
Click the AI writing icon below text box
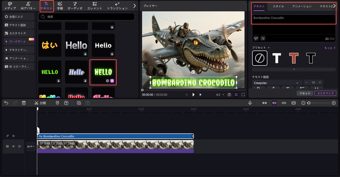256,38
